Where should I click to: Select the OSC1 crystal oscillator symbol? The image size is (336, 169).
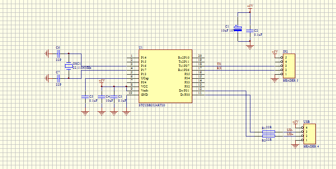click(x=69, y=66)
